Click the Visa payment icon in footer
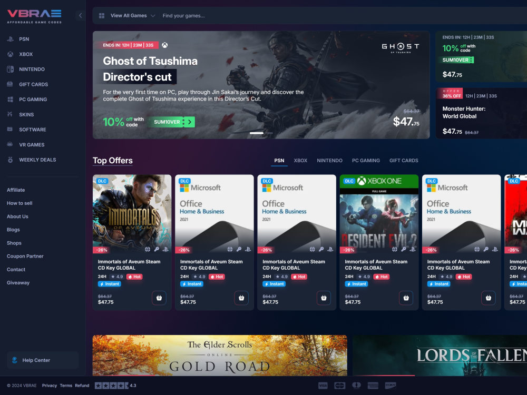Image resolution: width=527 pixels, height=395 pixels. [x=323, y=386]
